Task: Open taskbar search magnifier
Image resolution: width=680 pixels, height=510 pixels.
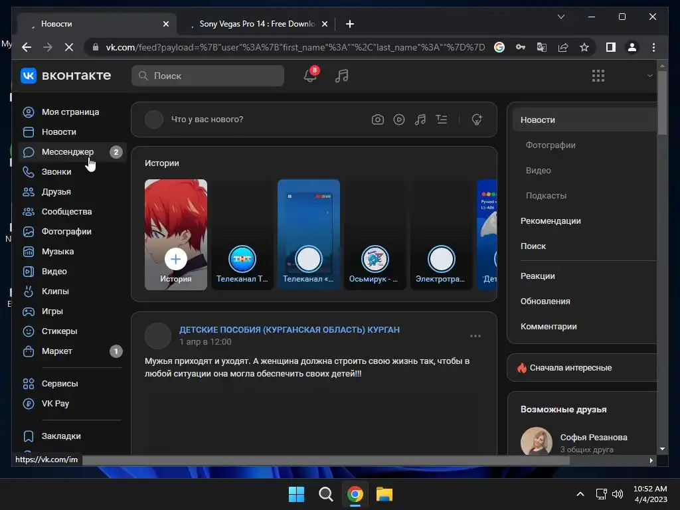Action: 325,494
